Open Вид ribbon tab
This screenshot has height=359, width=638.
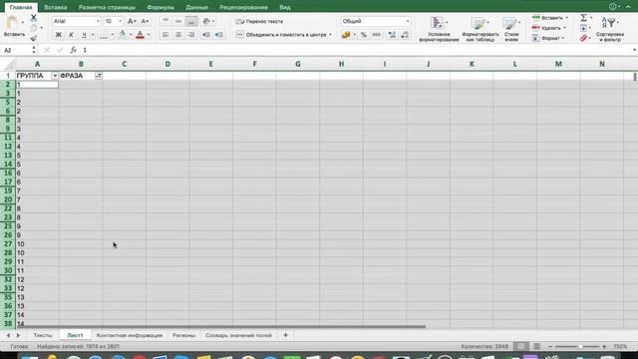pos(285,7)
